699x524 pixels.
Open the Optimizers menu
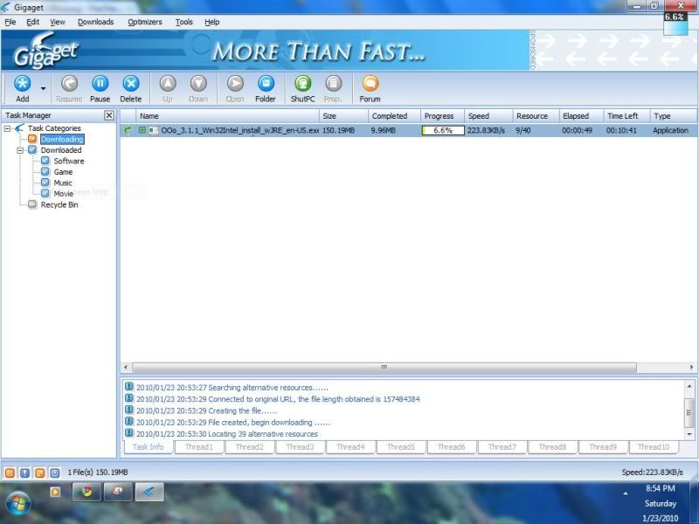[144, 22]
